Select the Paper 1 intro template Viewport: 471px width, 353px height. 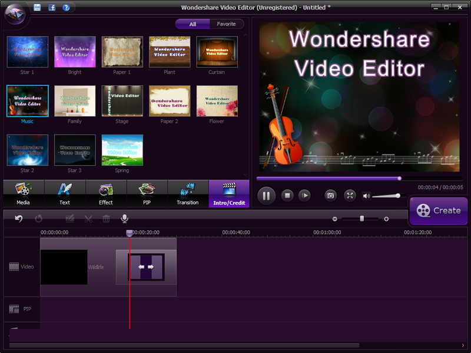122,52
